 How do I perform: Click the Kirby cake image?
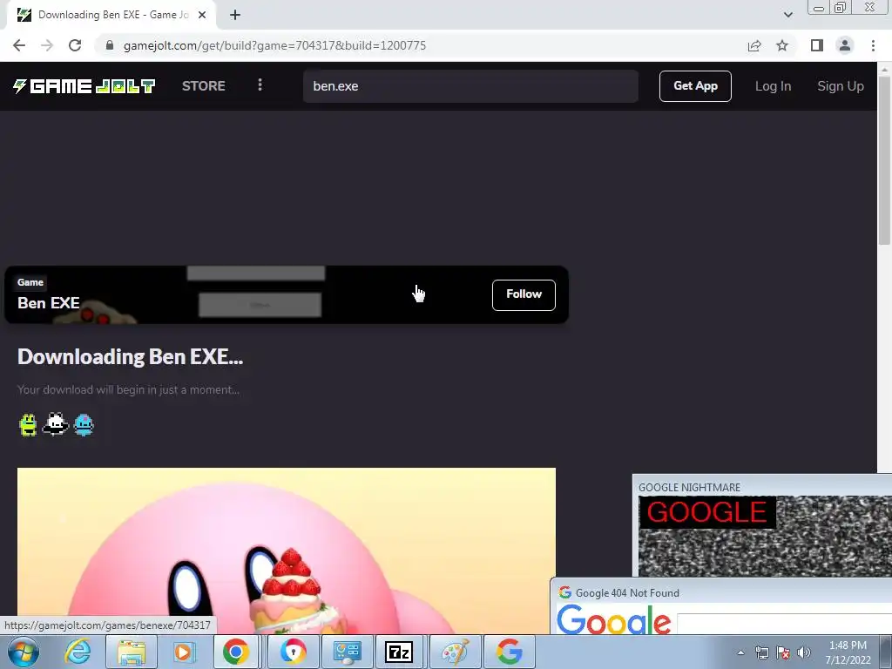point(286,551)
